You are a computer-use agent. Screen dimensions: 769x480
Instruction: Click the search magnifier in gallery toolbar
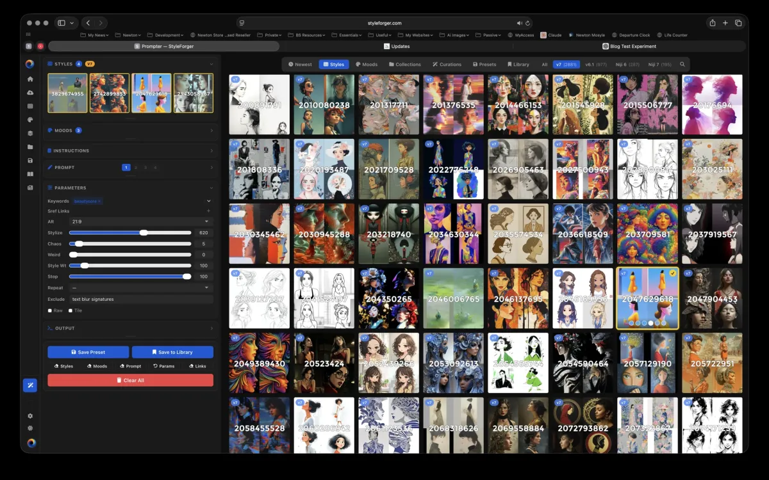(x=682, y=65)
